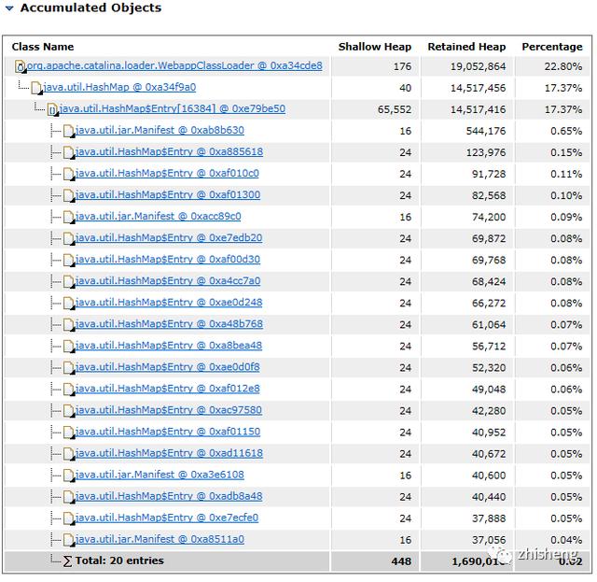
Task: Click the object icon beside HashMap$Entry @ 0xae0d248
Action: 69,304
